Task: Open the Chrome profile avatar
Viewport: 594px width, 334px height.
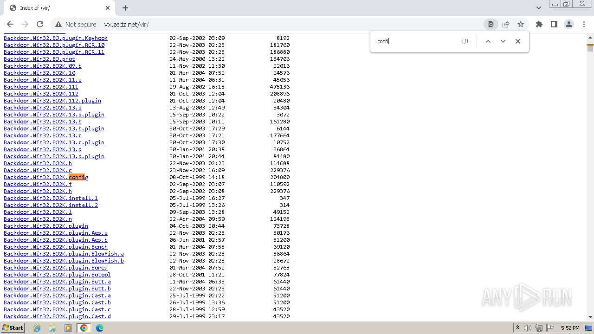Action: point(569,24)
